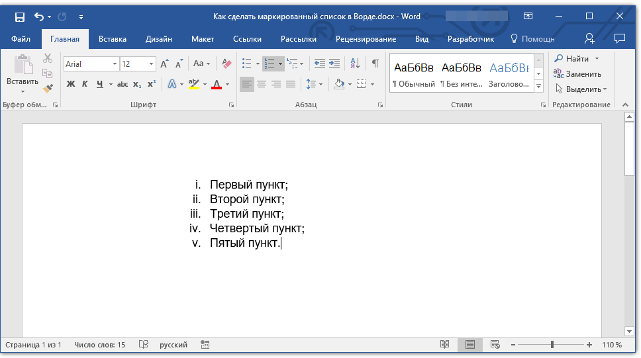Click the Decrease Indent icon
This screenshot has width=641, height=358.
point(320,64)
